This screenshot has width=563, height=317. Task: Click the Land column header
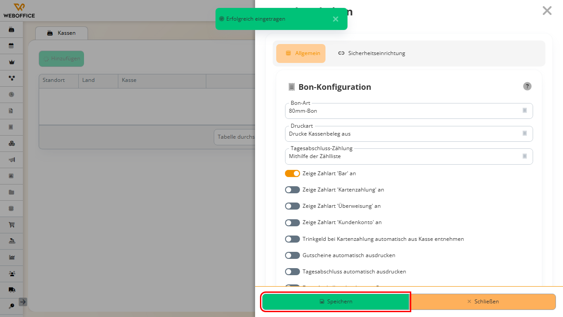click(98, 81)
